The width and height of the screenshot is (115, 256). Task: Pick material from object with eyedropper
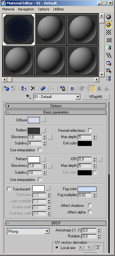click(29, 97)
